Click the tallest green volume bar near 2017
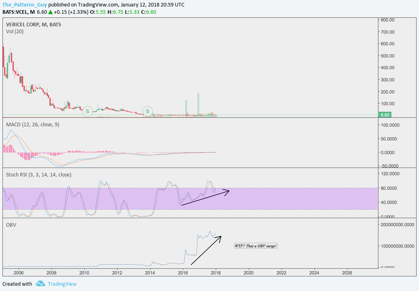The height and width of the screenshot is (291, 419). (198, 104)
